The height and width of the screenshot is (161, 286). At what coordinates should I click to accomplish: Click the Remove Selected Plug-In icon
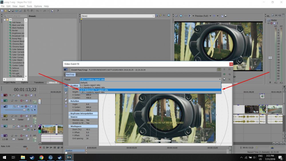(229, 74)
